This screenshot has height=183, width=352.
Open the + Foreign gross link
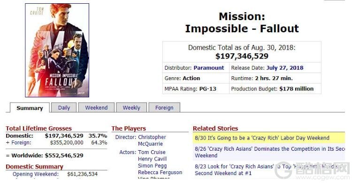pos(21,143)
